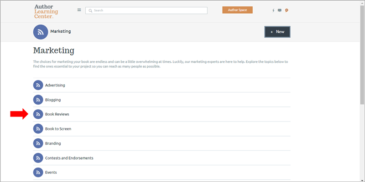Screen dimensions: 365x182
Task: Click the feed icon beside Book to Screen
Action: 38,129
